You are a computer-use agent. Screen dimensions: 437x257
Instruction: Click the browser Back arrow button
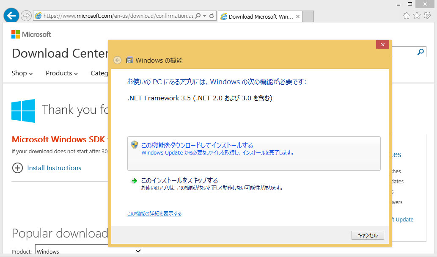(11, 16)
